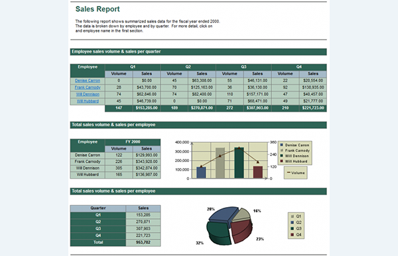Click the $270,871.00 total cell

coord(202,108)
